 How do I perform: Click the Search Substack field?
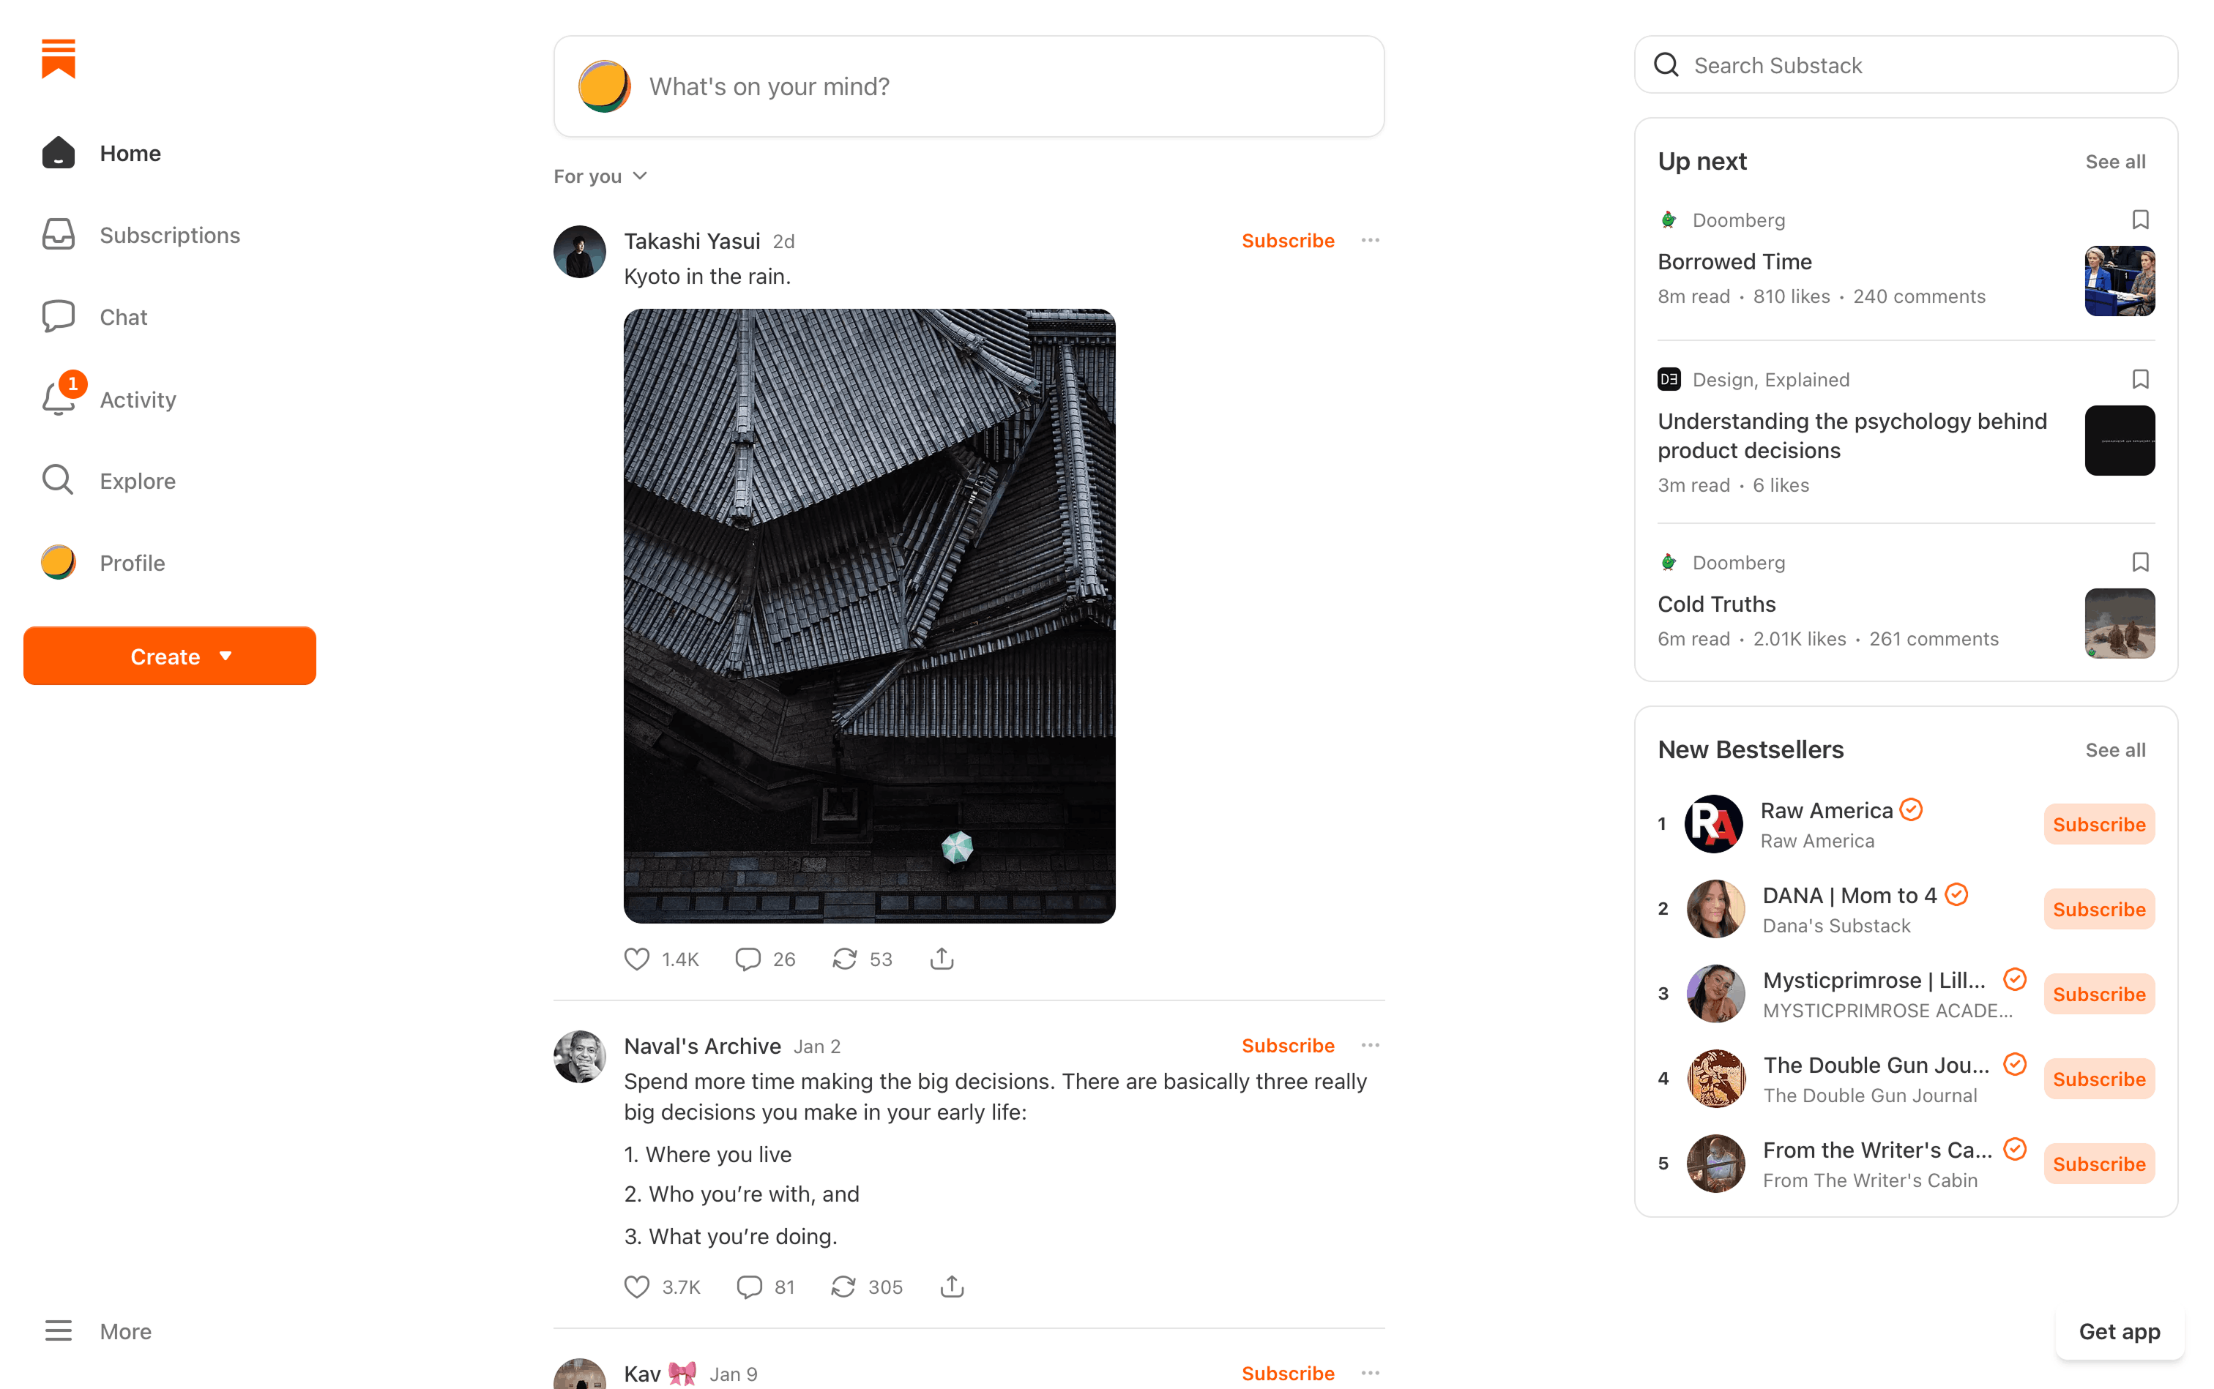1905,65
